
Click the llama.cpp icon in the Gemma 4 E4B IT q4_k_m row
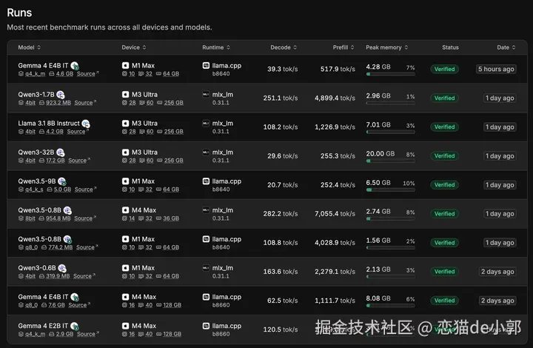(206, 65)
